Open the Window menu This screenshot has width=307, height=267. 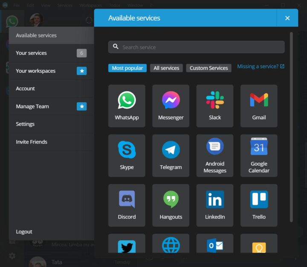point(135,5)
